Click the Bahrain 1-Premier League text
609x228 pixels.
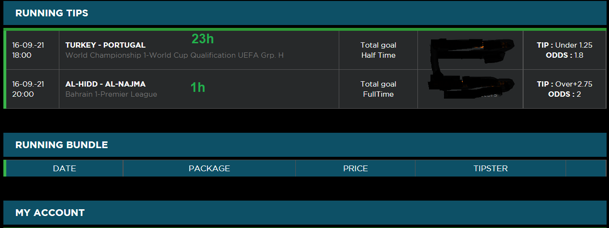[x=111, y=94]
